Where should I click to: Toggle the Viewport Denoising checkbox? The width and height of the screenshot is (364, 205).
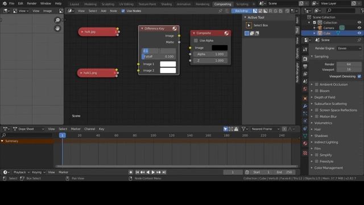[359, 76]
